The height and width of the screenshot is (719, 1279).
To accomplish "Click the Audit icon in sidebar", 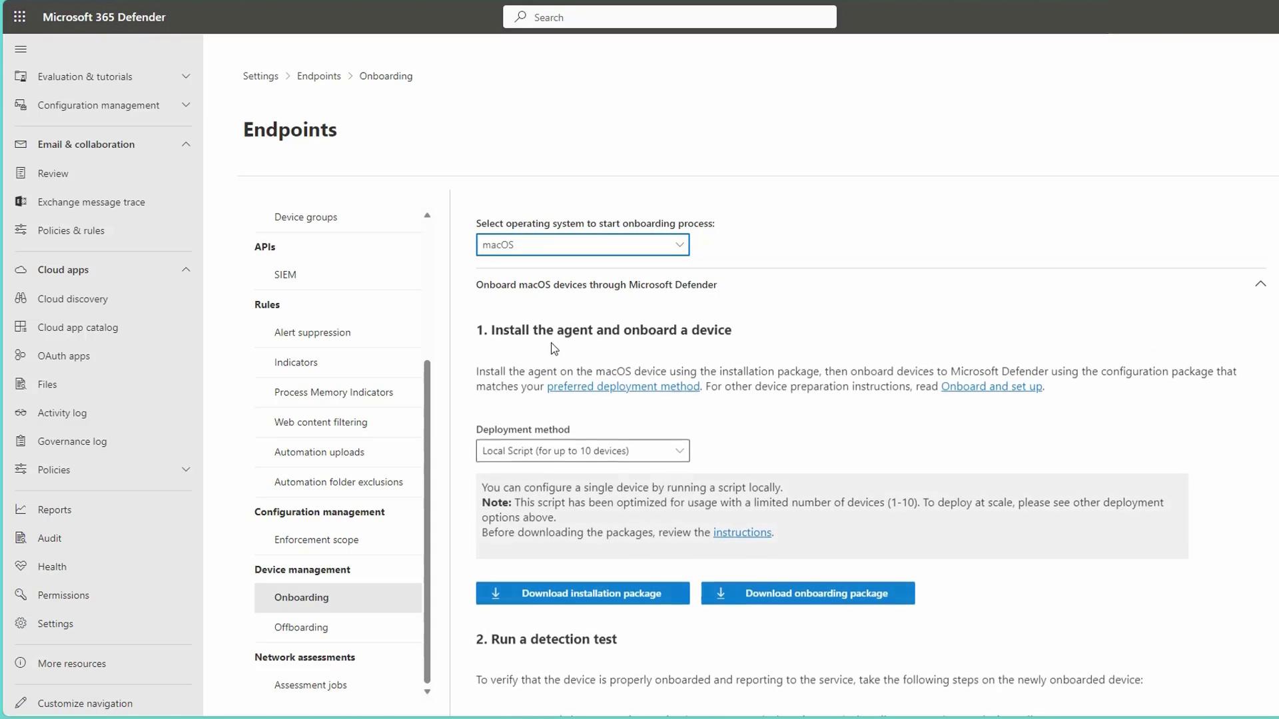I will [x=21, y=537].
